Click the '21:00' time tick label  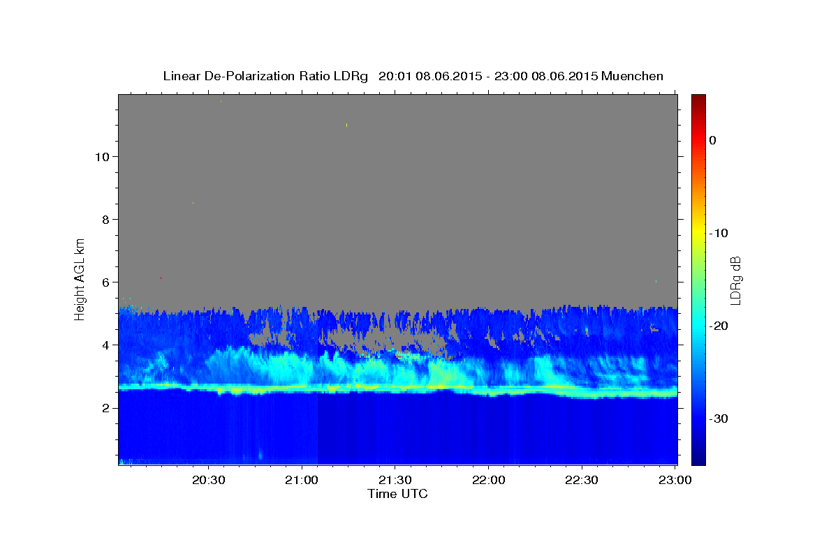coord(302,481)
